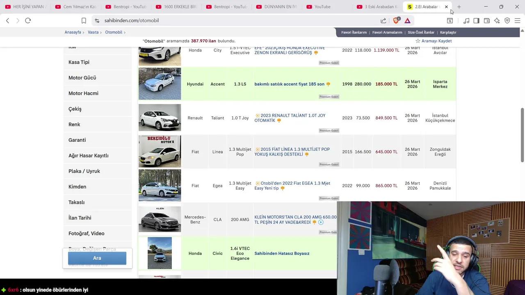The height and width of the screenshot is (295, 525).
Task: Open the Honda Civic listing thumbnail
Action: [x=160, y=253]
